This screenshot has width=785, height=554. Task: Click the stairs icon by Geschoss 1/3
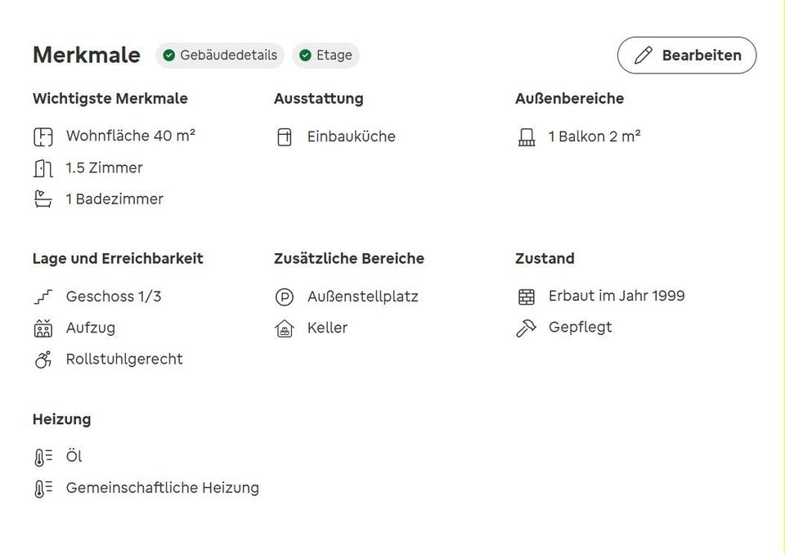(43, 297)
